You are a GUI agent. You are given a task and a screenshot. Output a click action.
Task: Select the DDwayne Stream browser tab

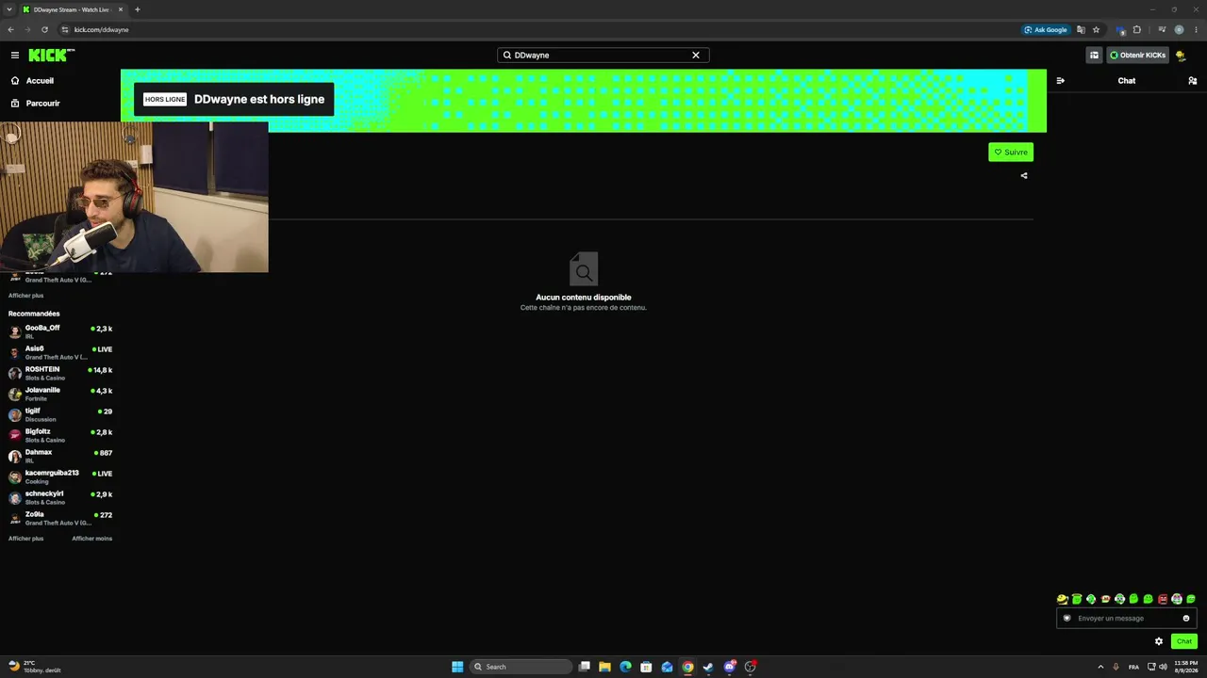pyautogui.click(x=73, y=9)
